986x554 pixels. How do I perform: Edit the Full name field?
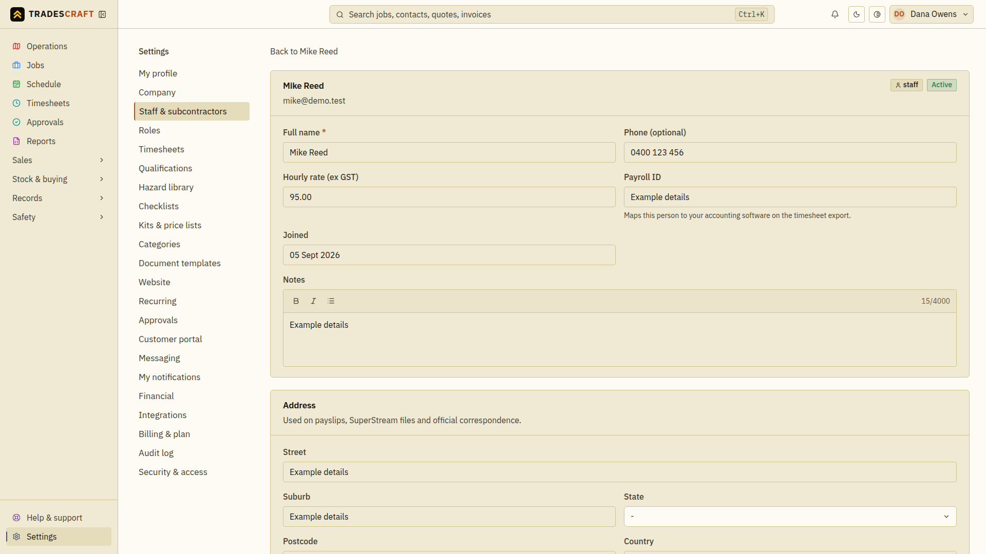tap(449, 152)
